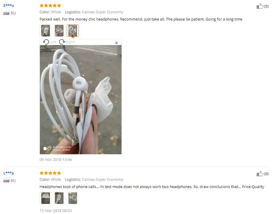The height and width of the screenshot is (214, 274).
Task: Open reviewer profile L***a
Action: [x=9, y=173]
